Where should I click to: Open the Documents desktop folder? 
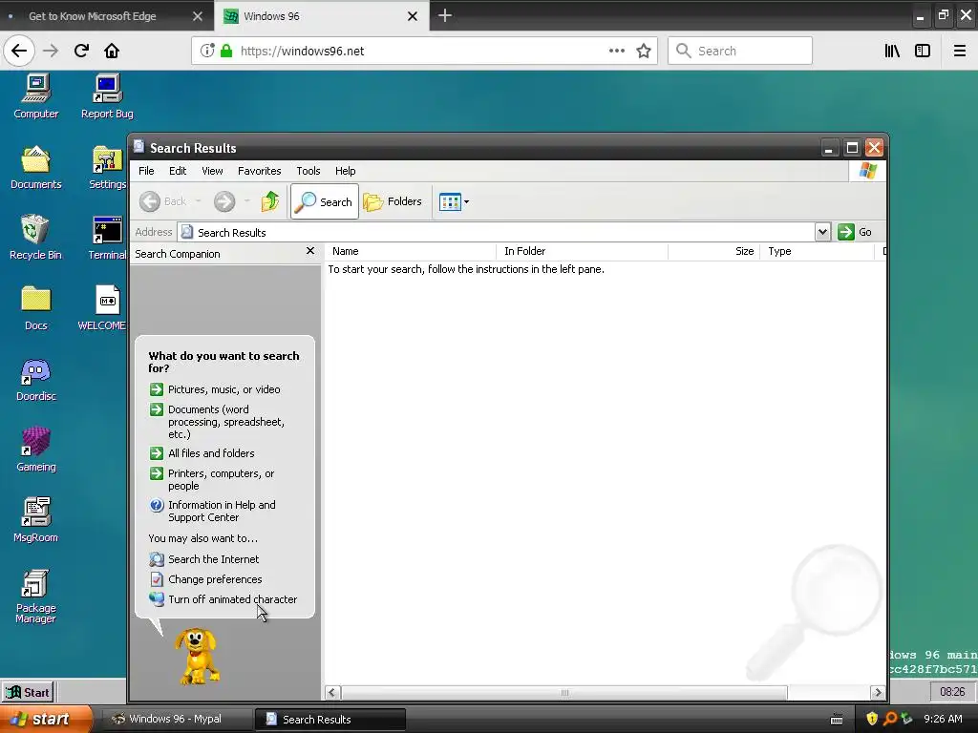click(35, 167)
